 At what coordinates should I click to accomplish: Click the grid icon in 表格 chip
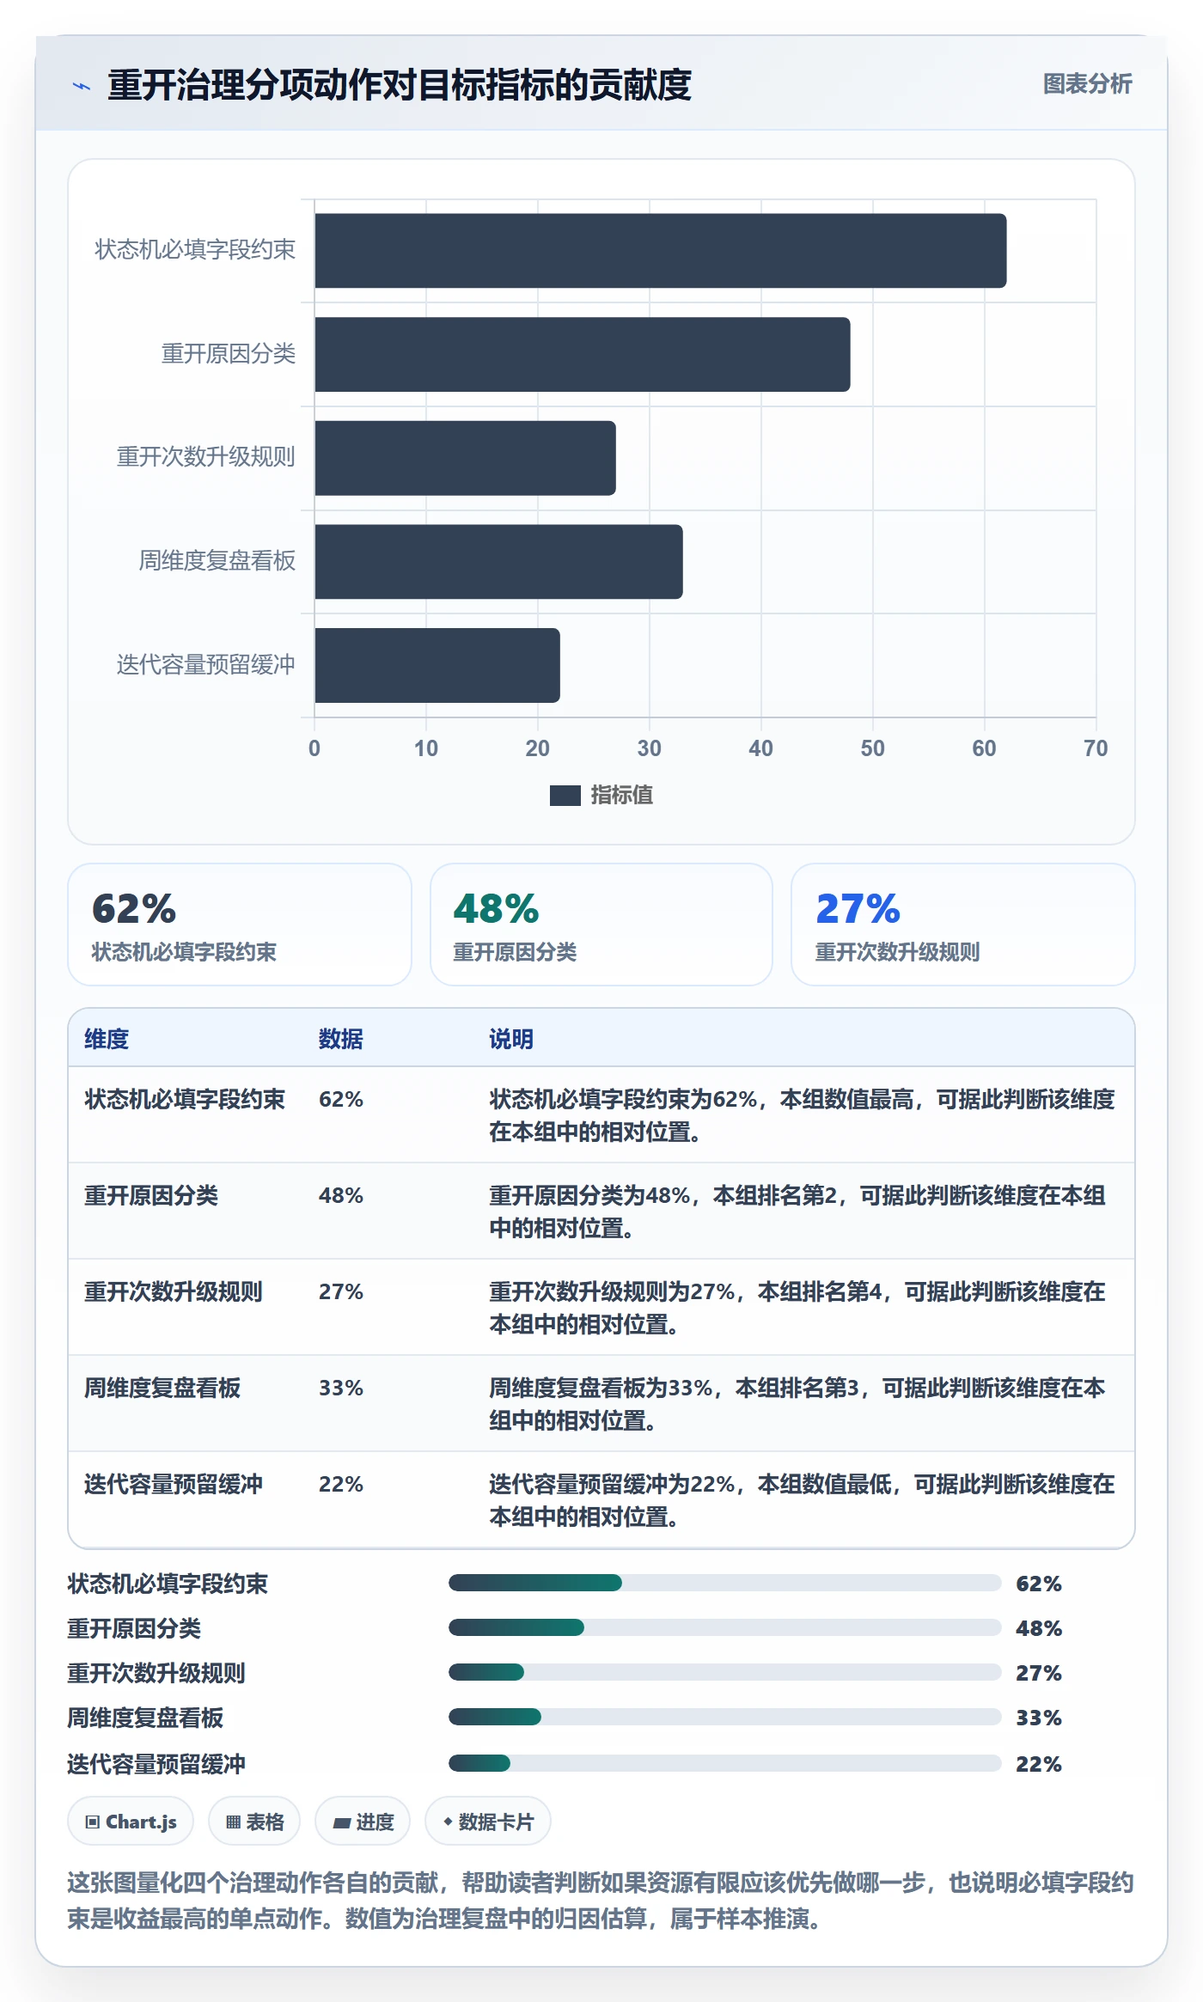pos(233,1822)
